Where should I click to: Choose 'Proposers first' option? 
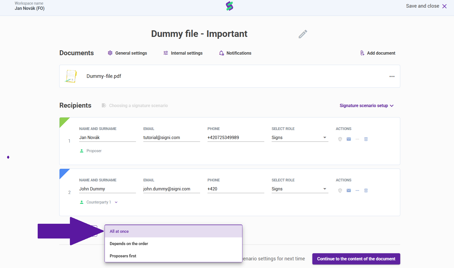click(x=173, y=256)
